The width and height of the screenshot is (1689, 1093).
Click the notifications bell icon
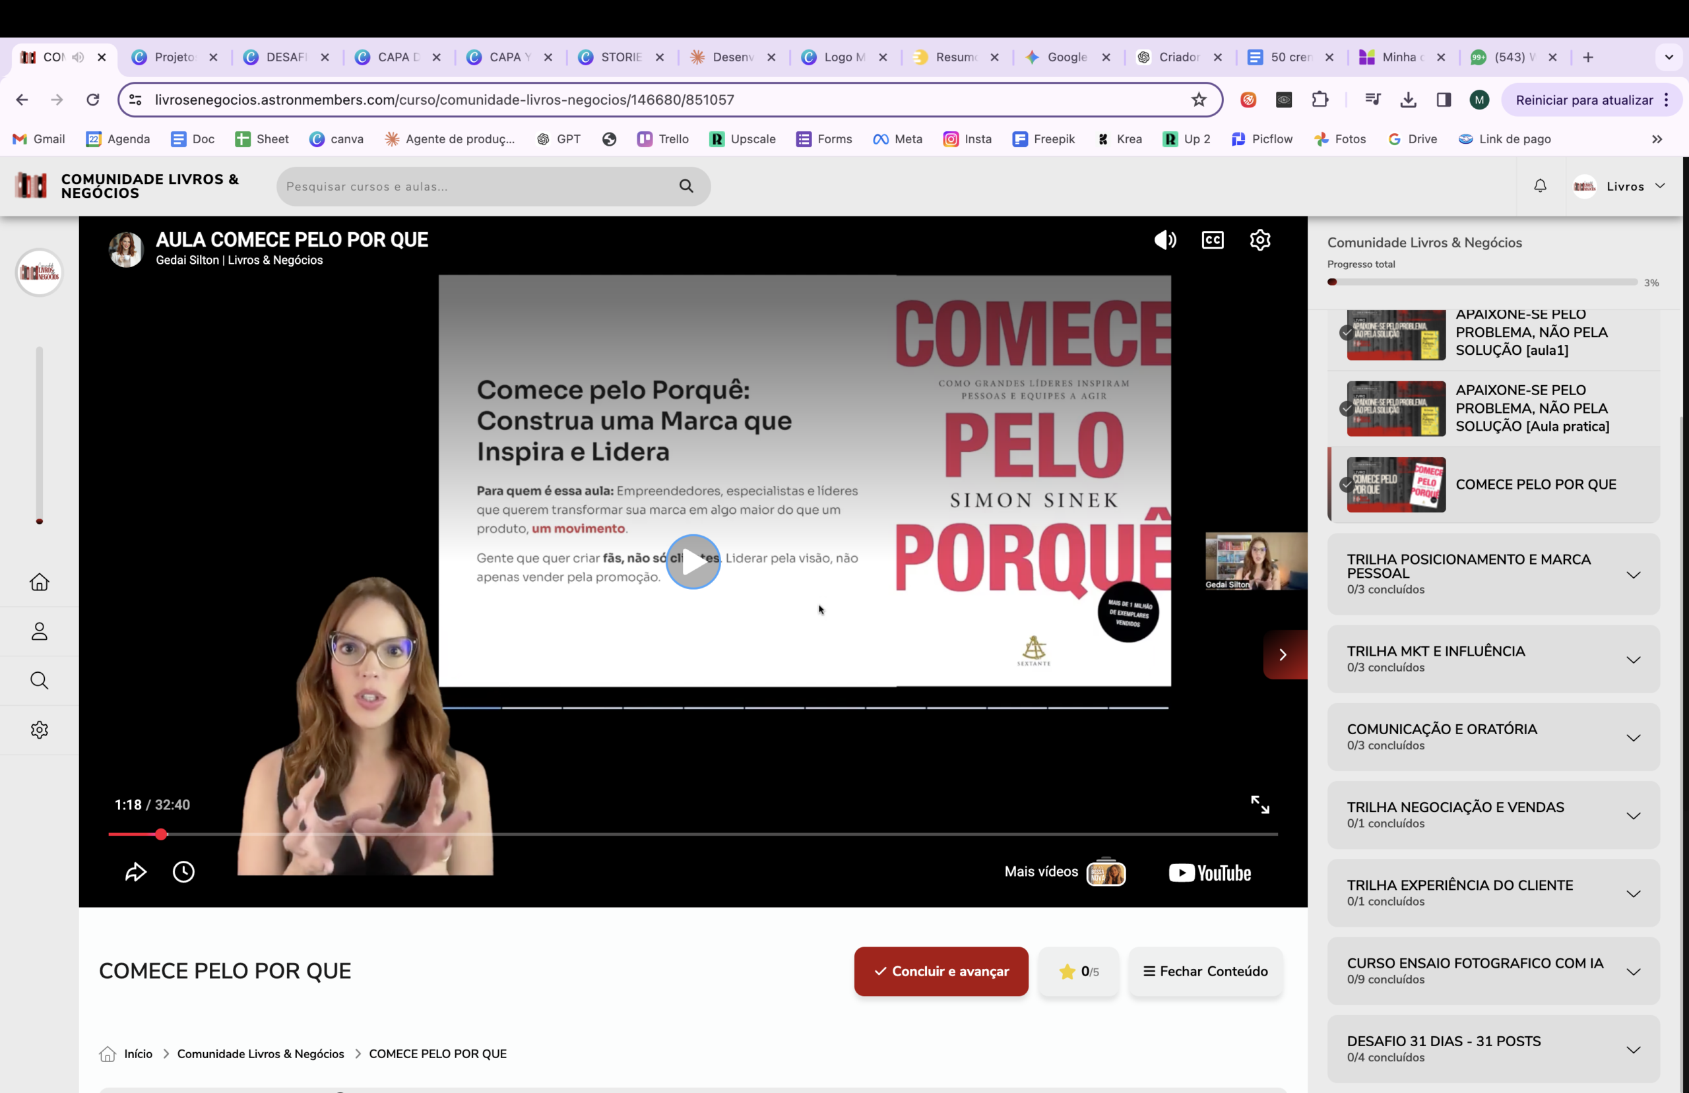pos(1539,186)
